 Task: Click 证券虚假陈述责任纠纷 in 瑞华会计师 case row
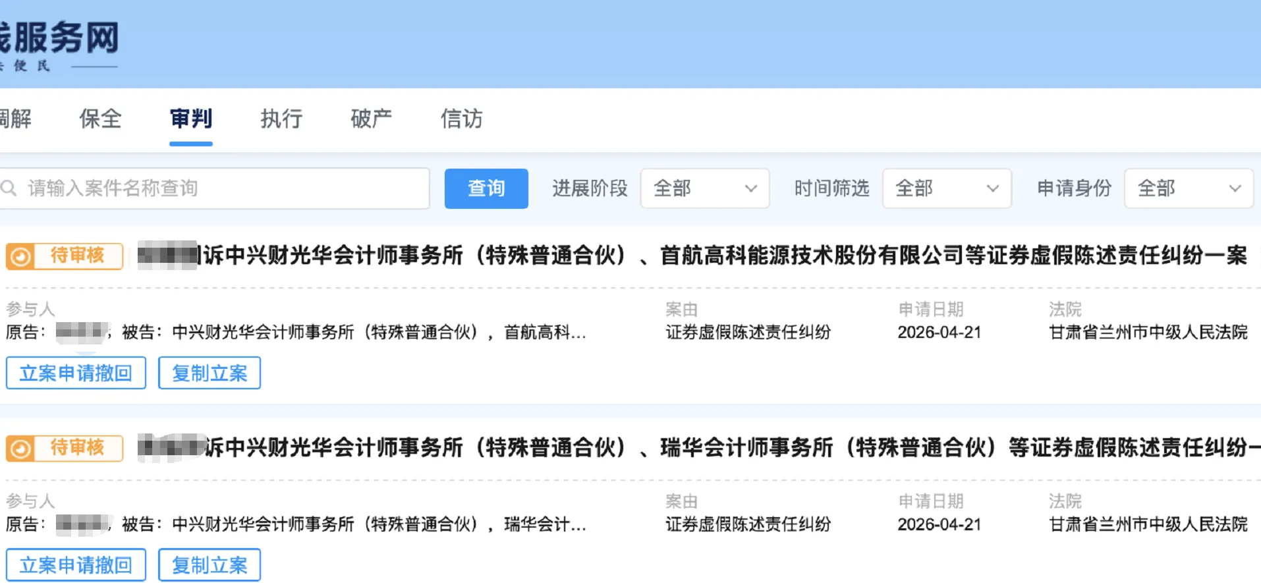point(748,524)
